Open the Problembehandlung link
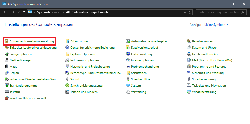The width and height of the screenshot is (250, 124). click(x=145, y=67)
